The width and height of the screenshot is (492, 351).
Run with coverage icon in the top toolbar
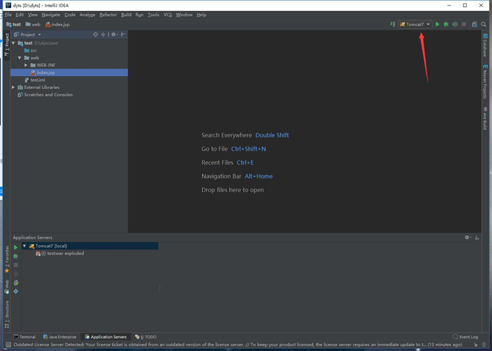(x=455, y=24)
